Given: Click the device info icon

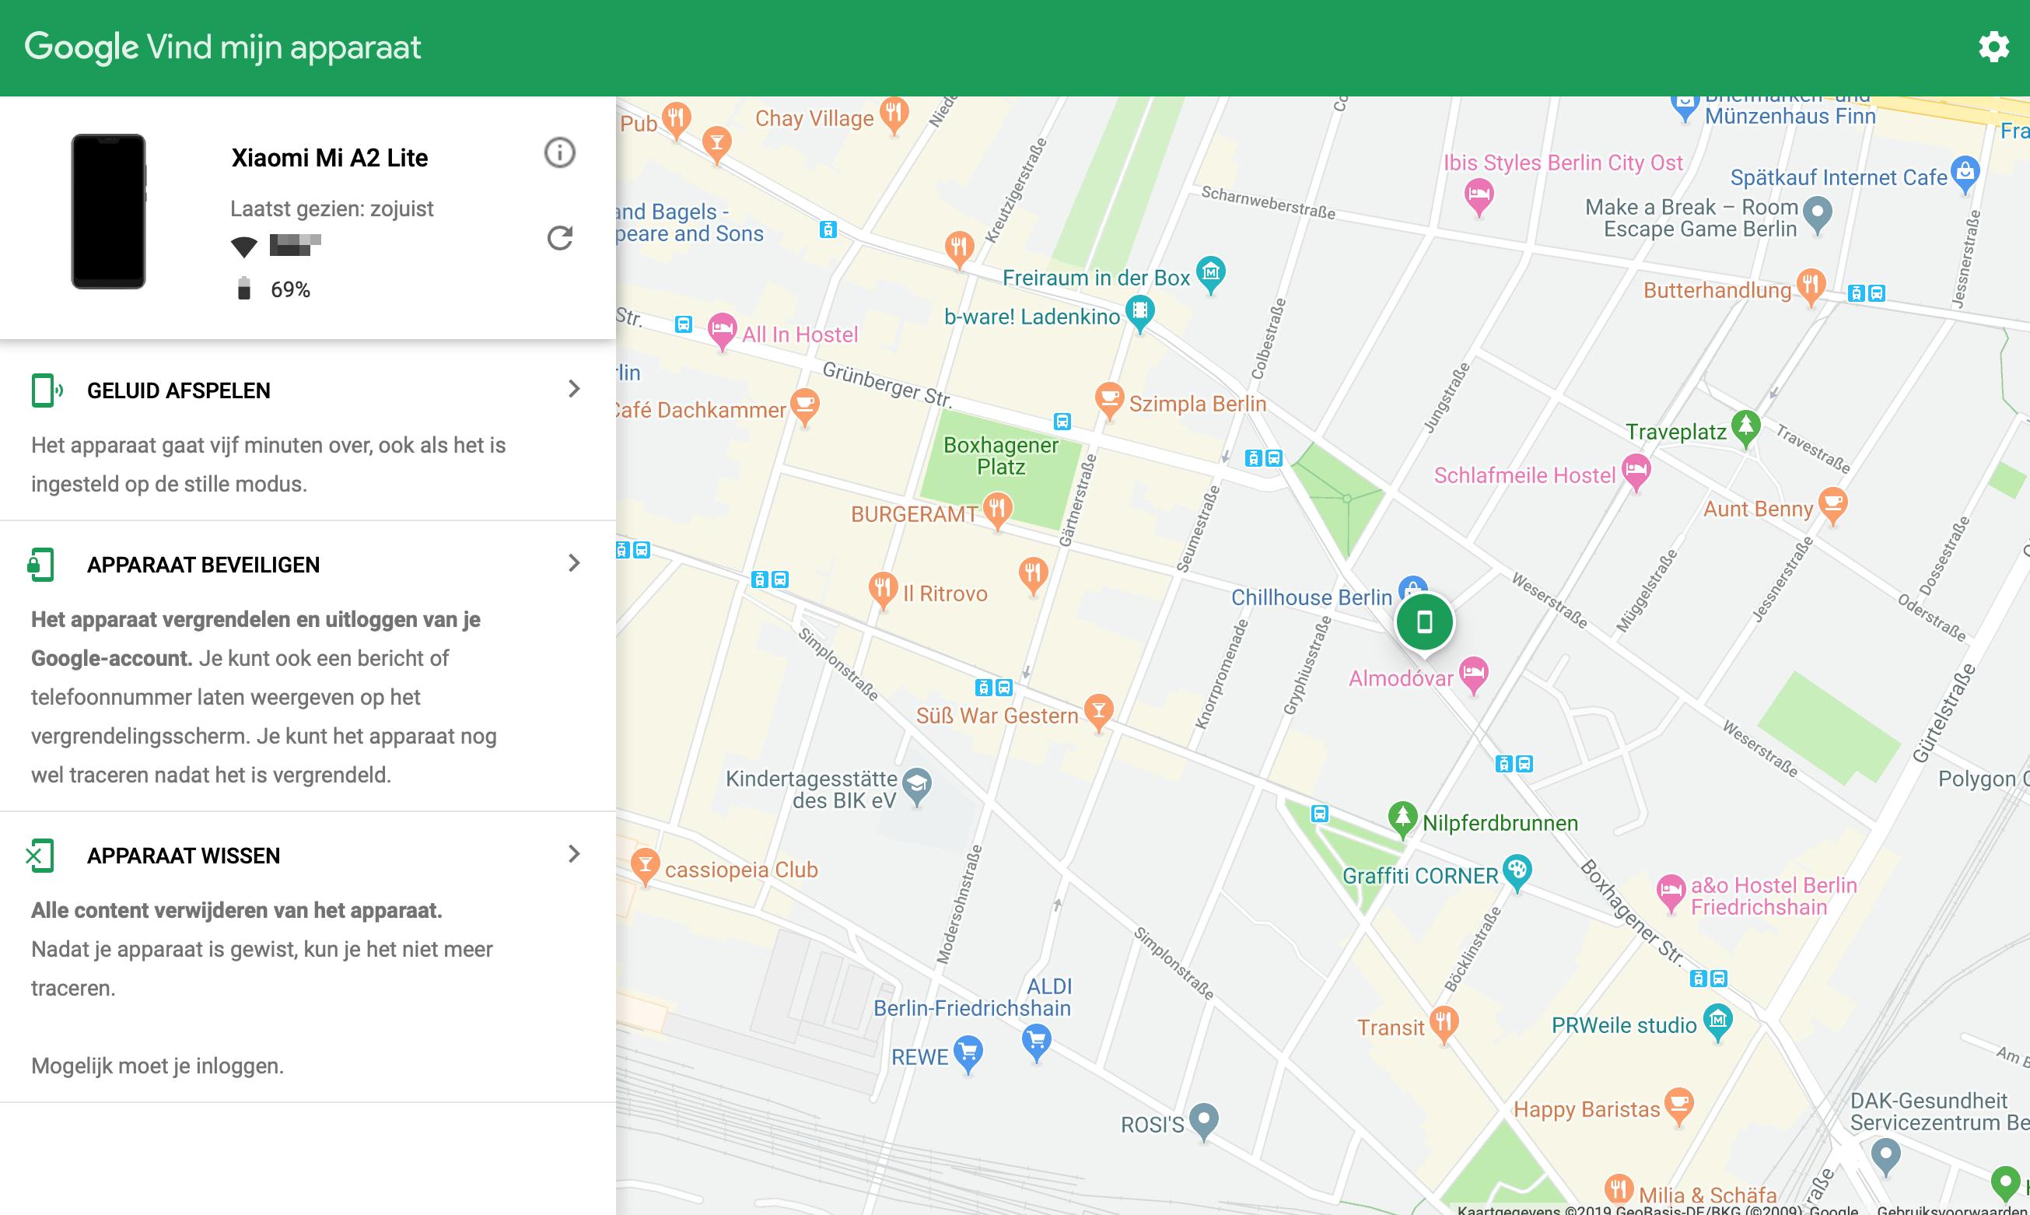Looking at the screenshot, I should [x=560, y=153].
